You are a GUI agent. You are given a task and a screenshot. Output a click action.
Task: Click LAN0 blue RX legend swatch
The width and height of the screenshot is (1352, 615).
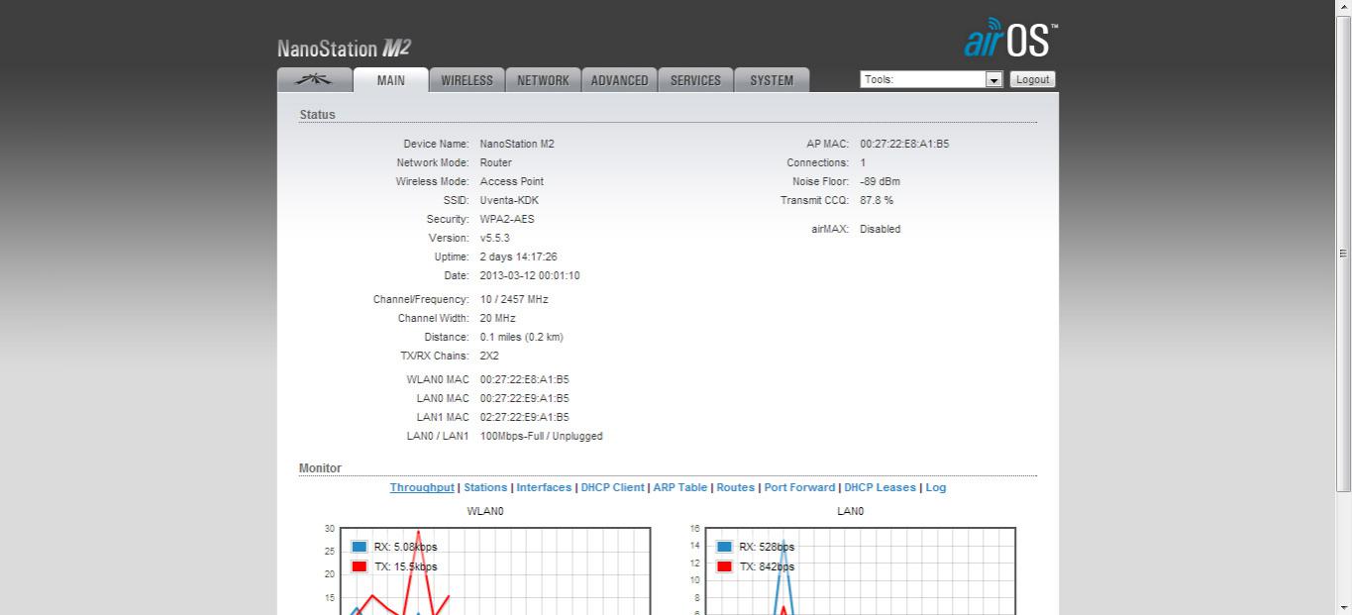click(724, 547)
